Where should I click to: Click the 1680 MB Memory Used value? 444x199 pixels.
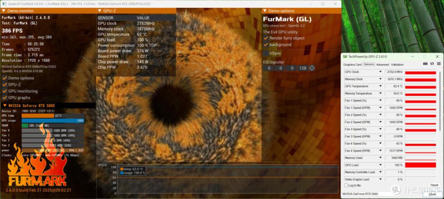point(394,158)
